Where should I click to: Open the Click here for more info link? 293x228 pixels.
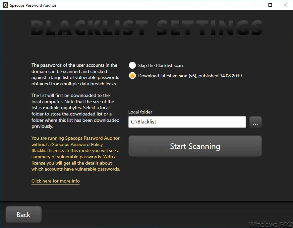(x=55, y=181)
